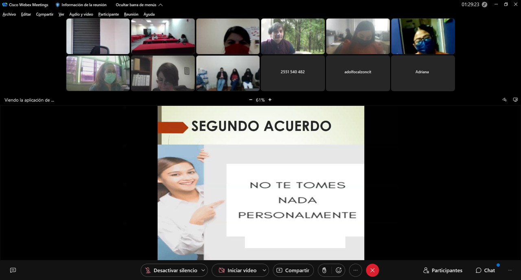Click the Compartir share button
The width and height of the screenshot is (521, 280).
(x=293, y=270)
